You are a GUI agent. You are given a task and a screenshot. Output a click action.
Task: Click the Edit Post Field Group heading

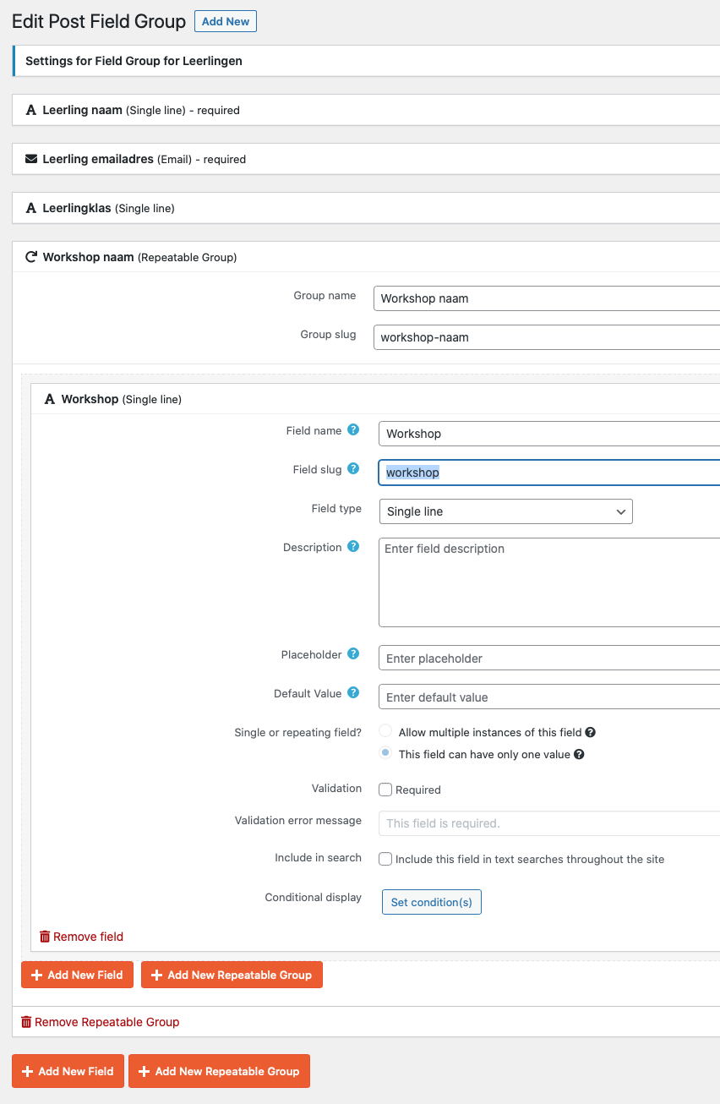coord(99,21)
